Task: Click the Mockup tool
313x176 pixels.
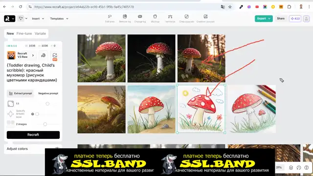Action: (x=155, y=19)
